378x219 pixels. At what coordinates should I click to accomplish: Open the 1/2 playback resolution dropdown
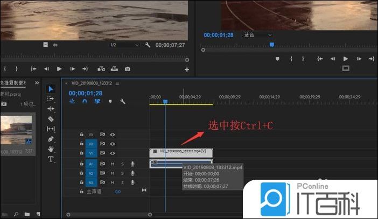pyautogui.click(x=124, y=45)
